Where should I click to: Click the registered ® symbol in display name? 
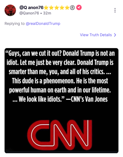(x=72, y=8)
